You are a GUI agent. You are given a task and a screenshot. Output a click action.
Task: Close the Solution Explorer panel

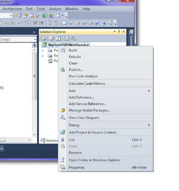[x=124, y=32]
